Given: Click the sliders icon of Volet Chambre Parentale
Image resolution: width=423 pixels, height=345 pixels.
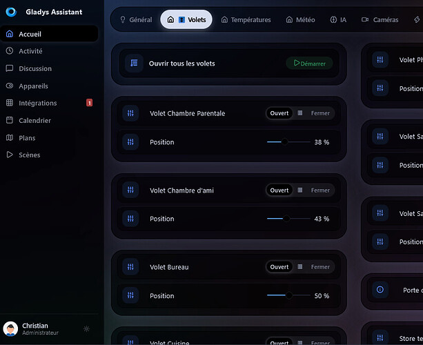Looking at the screenshot, I should [x=130, y=113].
